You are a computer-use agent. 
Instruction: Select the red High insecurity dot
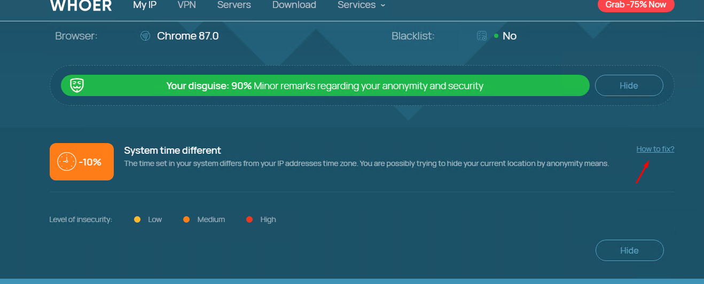coord(249,219)
